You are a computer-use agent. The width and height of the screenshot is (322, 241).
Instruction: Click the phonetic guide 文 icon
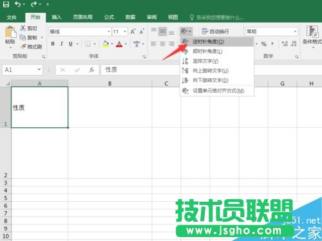137,44
